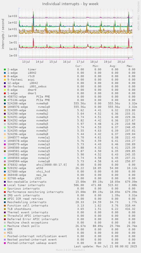Screen dimensions: 141x253
Task: Click the graph title 'Individual interrupts - by week'
Action: (x=70, y=4)
